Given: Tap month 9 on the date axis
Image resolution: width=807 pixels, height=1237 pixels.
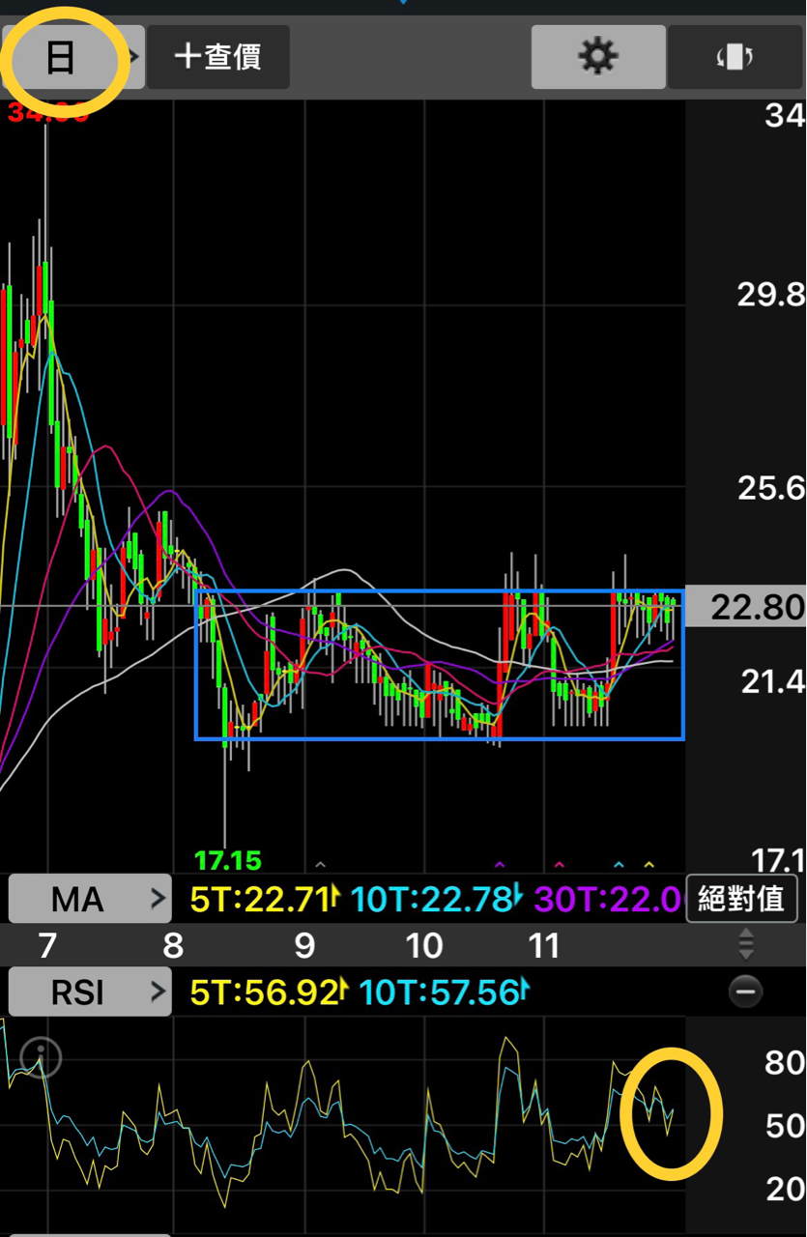Looking at the screenshot, I should (x=305, y=944).
